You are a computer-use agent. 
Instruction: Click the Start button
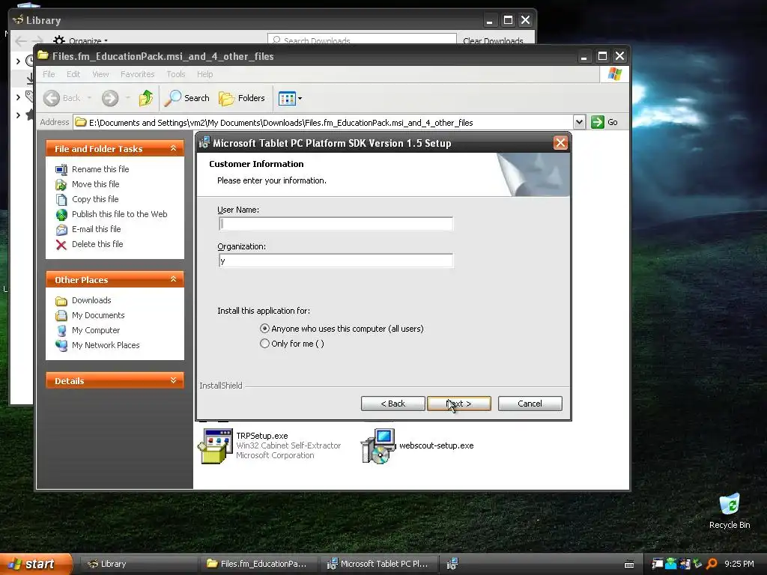(35, 564)
